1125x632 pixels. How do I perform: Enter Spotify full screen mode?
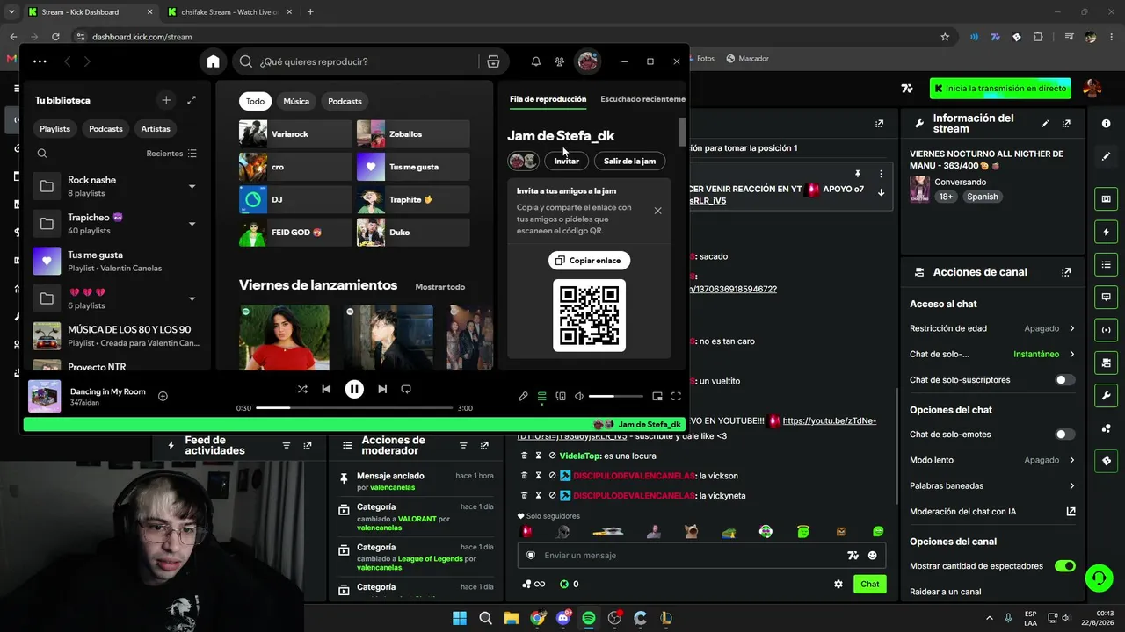click(x=676, y=397)
